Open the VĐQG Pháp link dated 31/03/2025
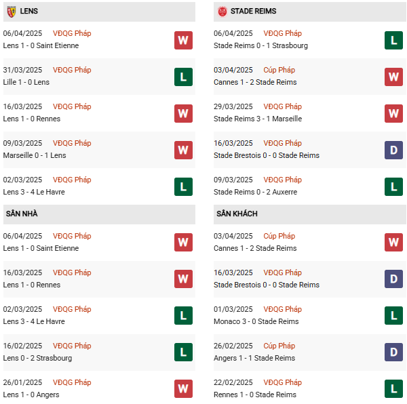407x404 pixels. click(73, 70)
